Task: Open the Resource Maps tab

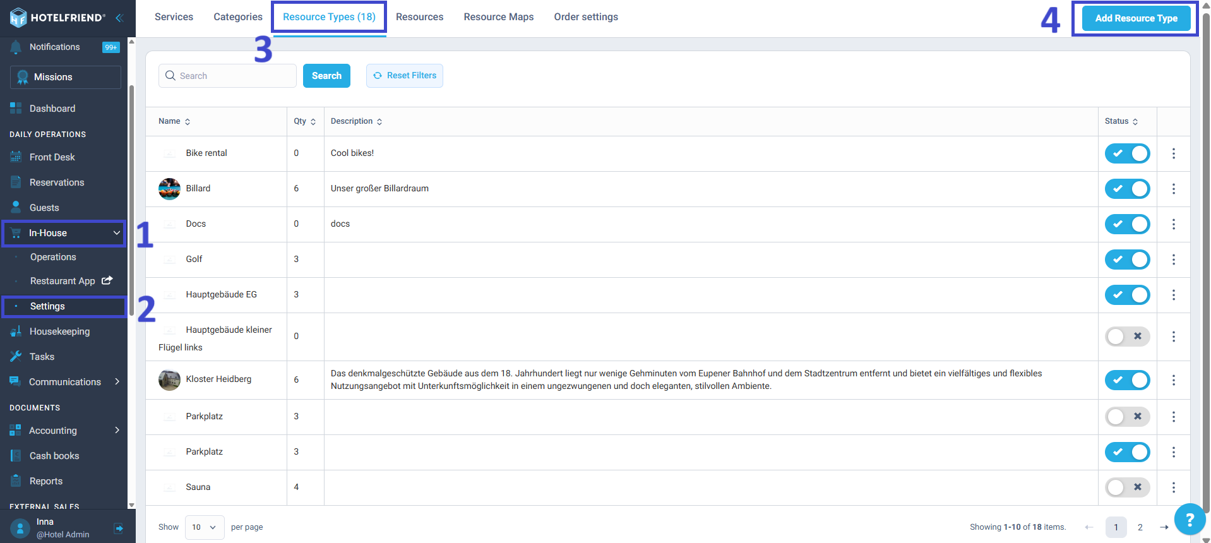Action: pos(499,17)
